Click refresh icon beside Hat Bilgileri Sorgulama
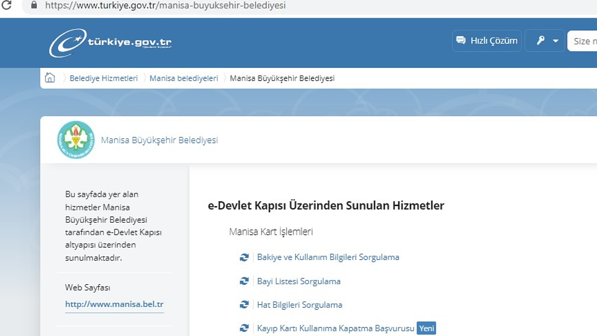The height and width of the screenshot is (336, 597). (244, 305)
